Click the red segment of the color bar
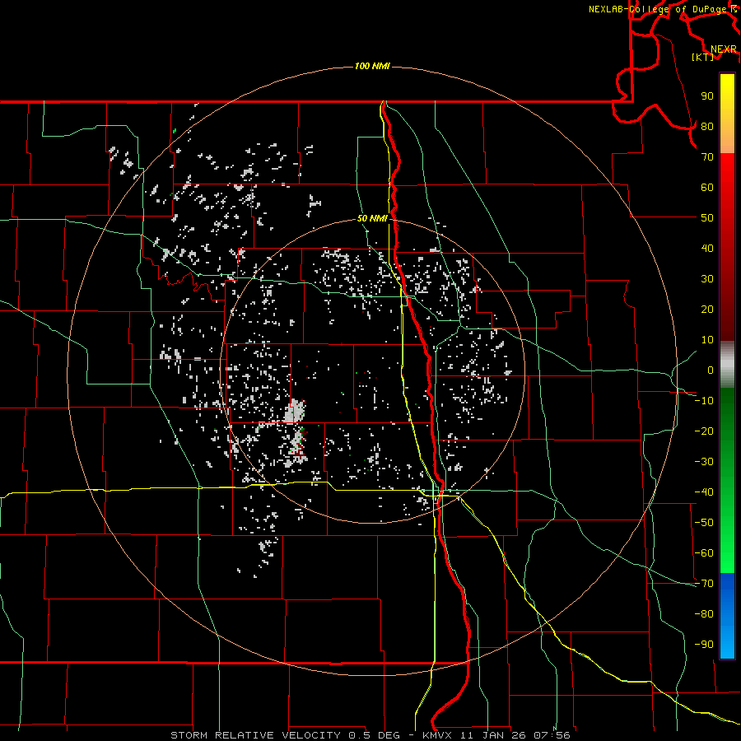This screenshot has height=741, width=741. [x=727, y=247]
